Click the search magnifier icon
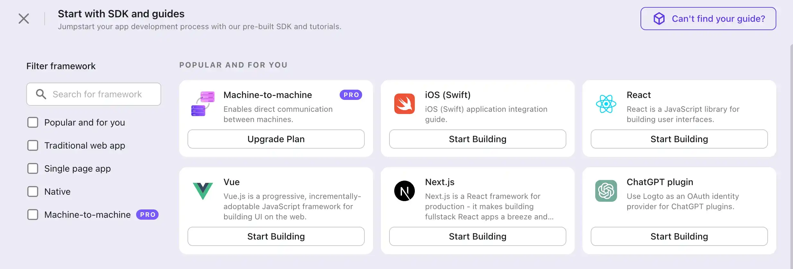This screenshot has width=793, height=269. [41, 94]
